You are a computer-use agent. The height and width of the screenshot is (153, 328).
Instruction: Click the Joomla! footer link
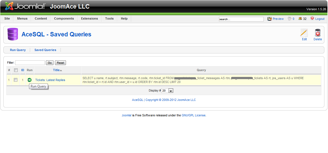pyautogui.click(x=127, y=115)
